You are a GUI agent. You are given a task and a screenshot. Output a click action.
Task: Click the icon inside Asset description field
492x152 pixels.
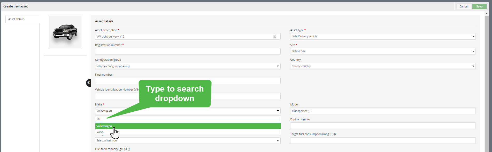[x=275, y=37]
